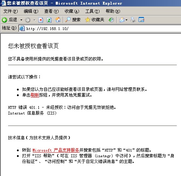Image resolution: width=181 pixels, height=176 pixels.
Task: Click the Internet 信息服务 (IIS) text
Action: point(32,113)
